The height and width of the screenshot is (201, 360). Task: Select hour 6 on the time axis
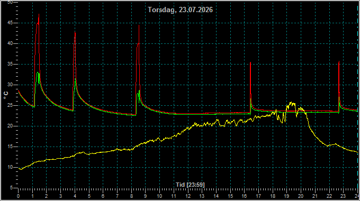tap(103, 196)
